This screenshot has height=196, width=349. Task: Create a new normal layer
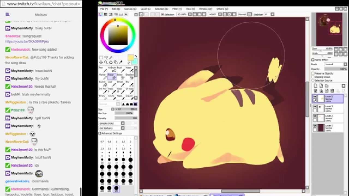point(315,86)
